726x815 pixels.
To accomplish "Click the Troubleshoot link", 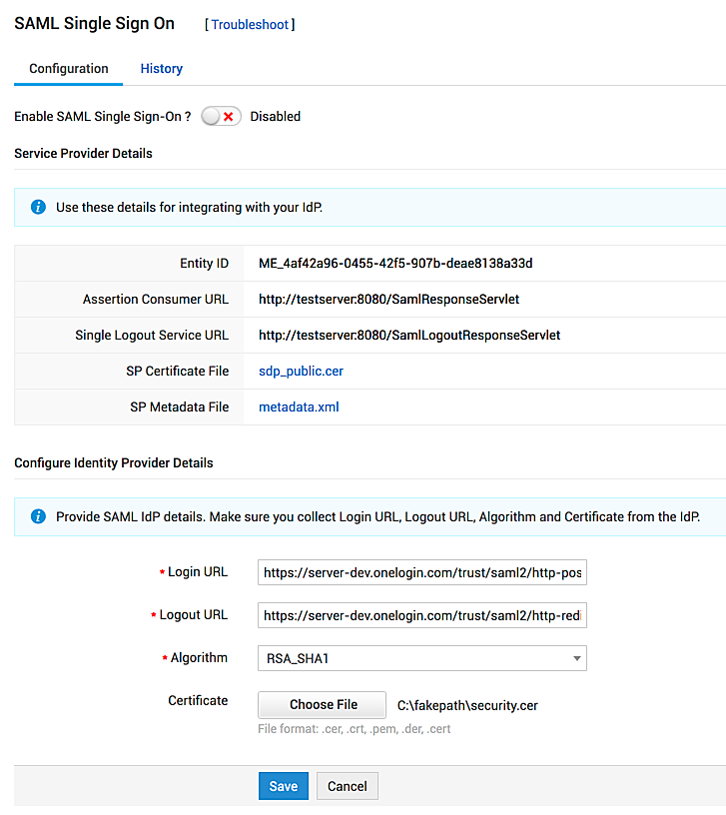I will point(250,24).
